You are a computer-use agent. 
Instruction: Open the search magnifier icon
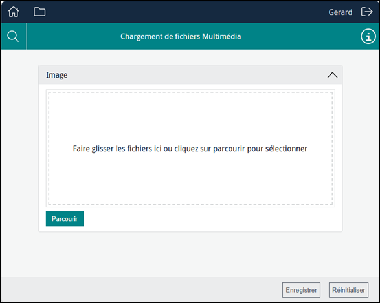pyautogui.click(x=13, y=37)
